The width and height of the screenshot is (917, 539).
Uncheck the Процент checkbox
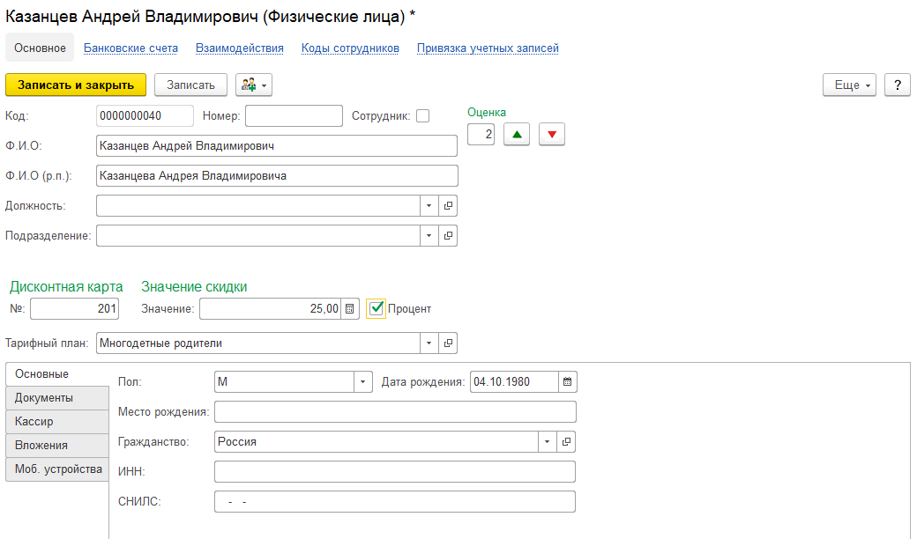point(376,308)
